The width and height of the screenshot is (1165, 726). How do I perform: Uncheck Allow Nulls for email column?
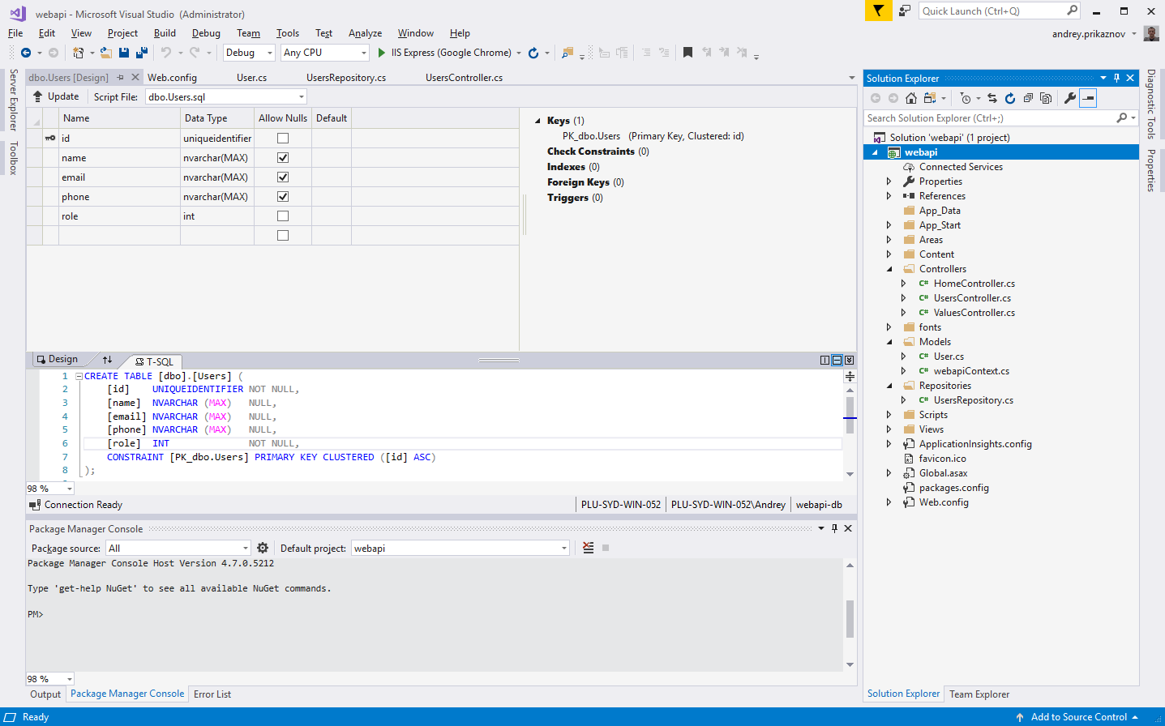coord(283,177)
